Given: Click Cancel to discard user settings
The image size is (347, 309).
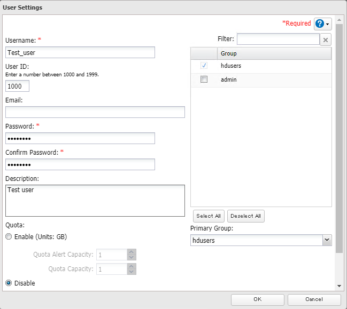Looking at the screenshot, I should (314, 299).
